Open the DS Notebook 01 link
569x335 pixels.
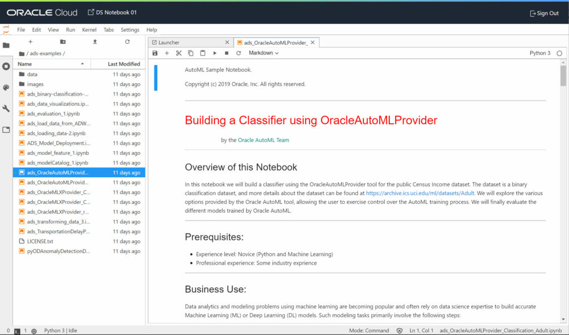click(x=112, y=12)
